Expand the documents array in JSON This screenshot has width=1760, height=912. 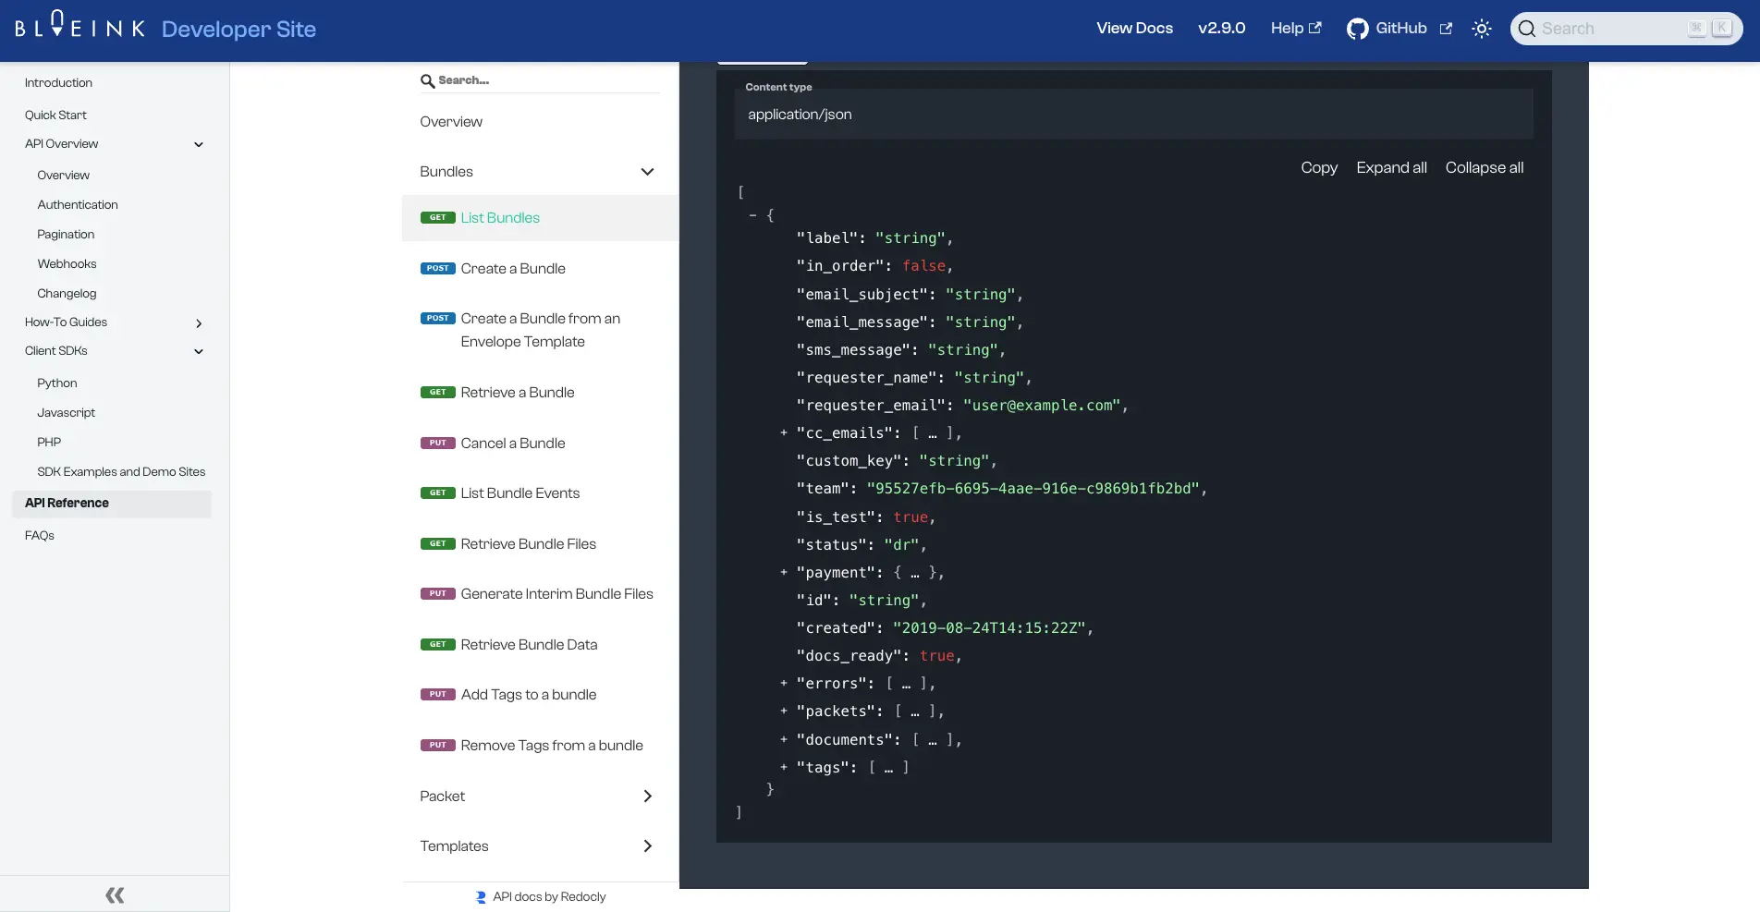tap(784, 739)
